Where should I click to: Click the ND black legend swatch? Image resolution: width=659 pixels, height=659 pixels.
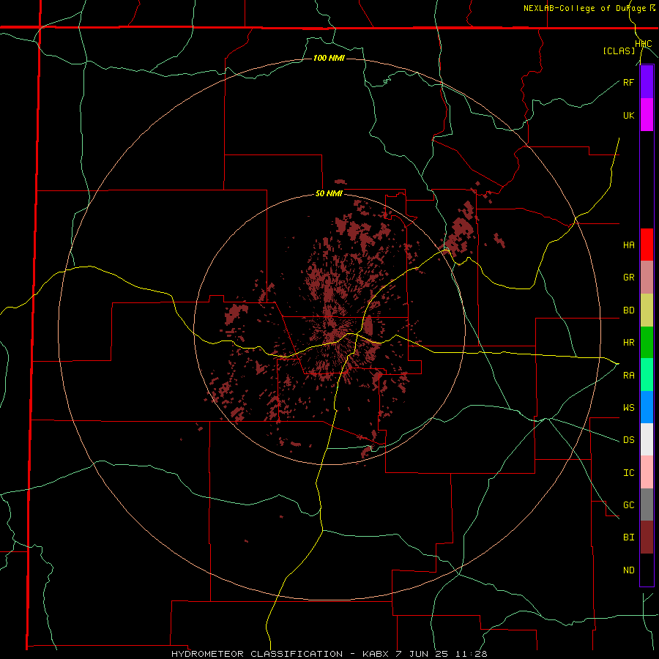pyautogui.click(x=647, y=570)
